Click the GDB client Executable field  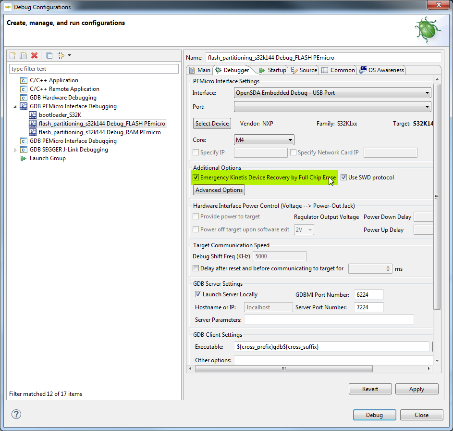coord(331,346)
